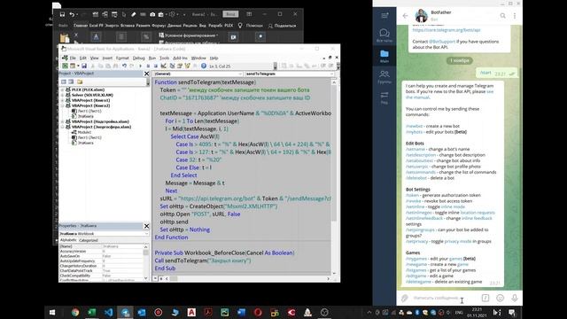Click the Break (pause) icon in VBA toolbar
567x319 pixels.
148,66
